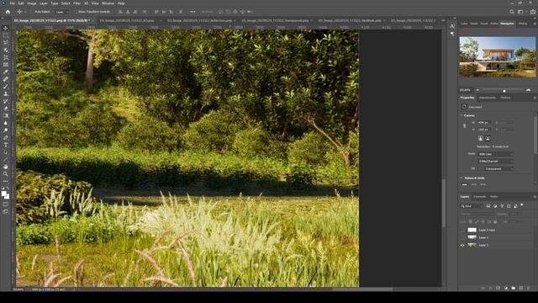Select the Dodge tool
538x303 pixels.
click(x=6, y=130)
